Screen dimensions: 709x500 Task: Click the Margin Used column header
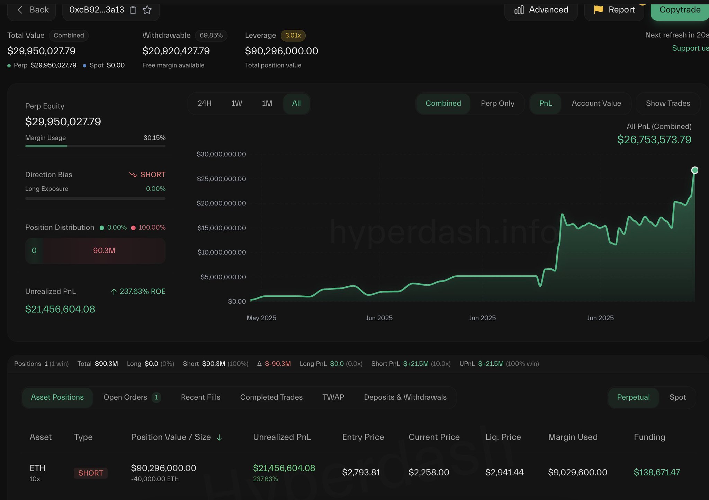pos(573,437)
